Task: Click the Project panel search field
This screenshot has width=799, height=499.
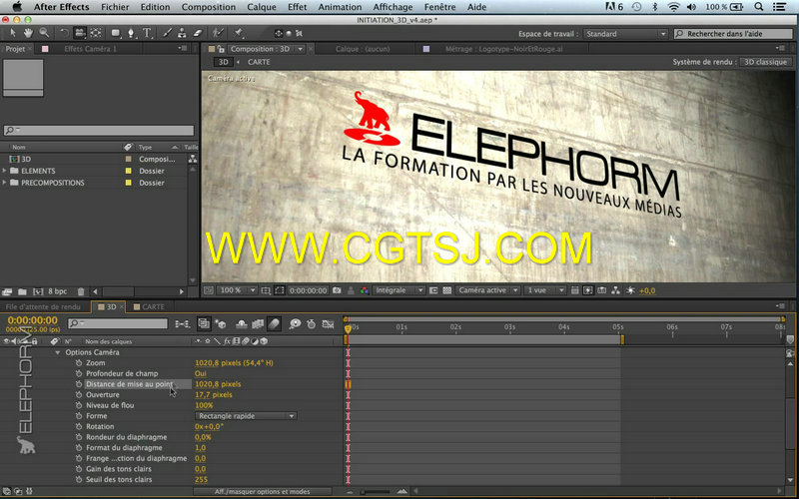Action: coord(99,131)
